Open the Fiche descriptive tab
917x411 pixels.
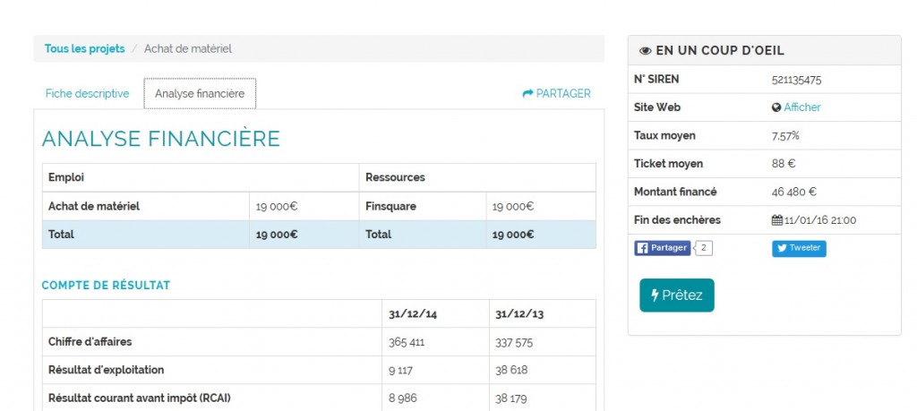[x=87, y=93]
